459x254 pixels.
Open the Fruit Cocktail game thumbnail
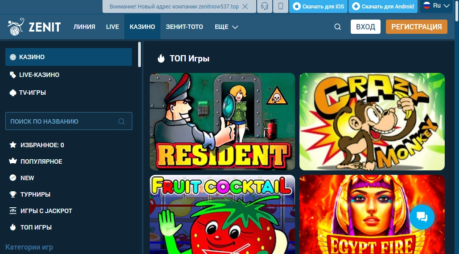coord(222,214)
